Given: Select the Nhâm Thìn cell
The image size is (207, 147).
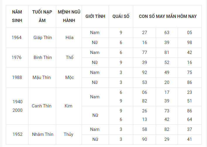Looking at the screenshot, I should [x=43, y=134].
